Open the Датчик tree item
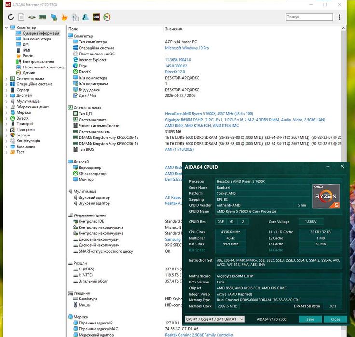This screenshot has height=337, width=355. 28,73
